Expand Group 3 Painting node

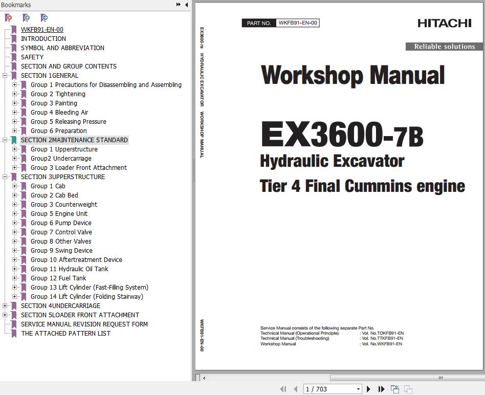pos(14,103)
